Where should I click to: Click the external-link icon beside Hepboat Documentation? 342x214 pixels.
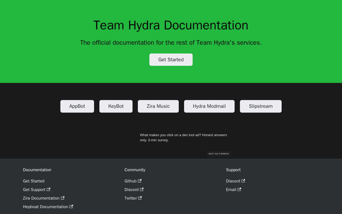coord(71,207)
